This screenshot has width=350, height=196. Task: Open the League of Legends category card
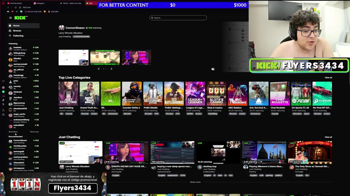pyautogui.click(x=195, y=94)
